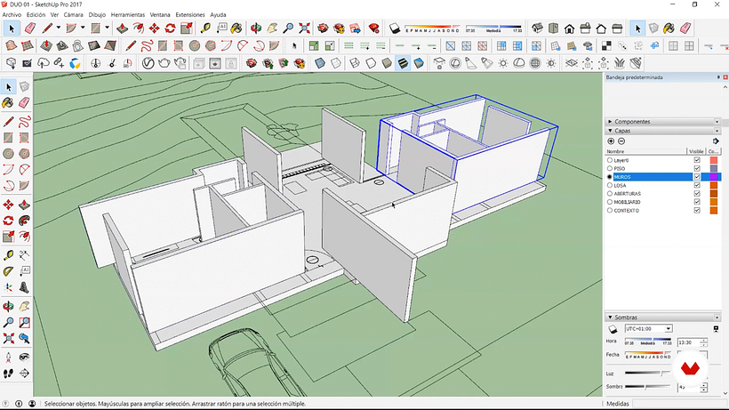Screen dimensions: 729x410
Task: Click the V-Ray asset editor icon
Action: click(148, 63)
